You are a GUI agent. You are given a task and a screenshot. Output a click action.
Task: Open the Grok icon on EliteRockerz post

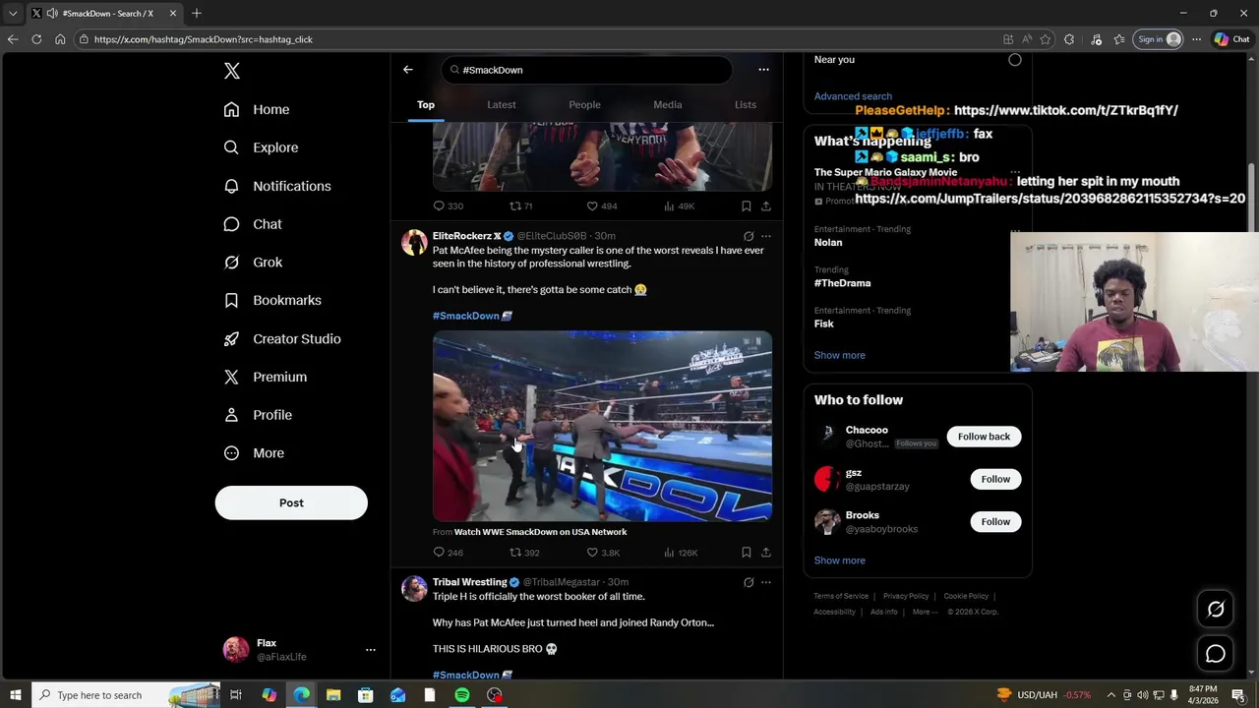[x=749, y=236]
